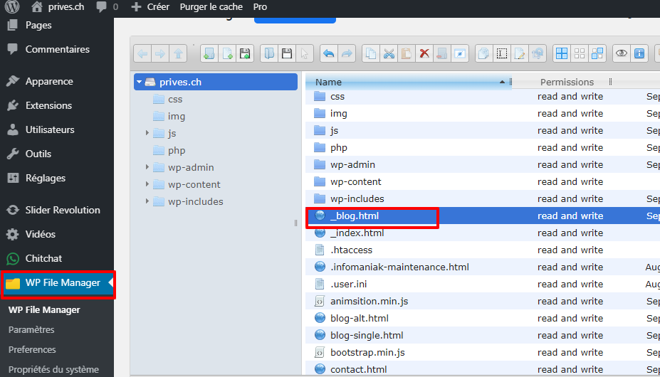This screenshot has height=377, width=660.
Task: Click the Select none grid icon
Action: coord(580,53)
